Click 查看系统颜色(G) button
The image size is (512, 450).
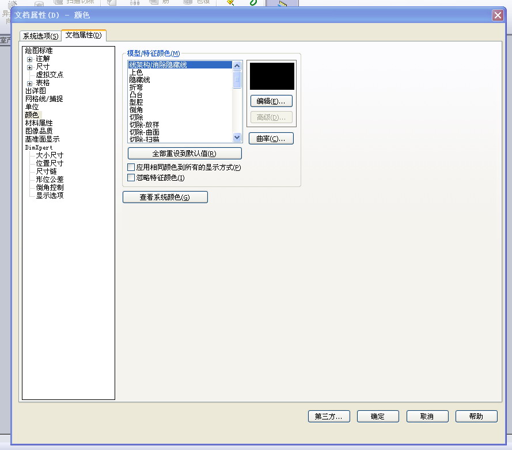point(165,197)
